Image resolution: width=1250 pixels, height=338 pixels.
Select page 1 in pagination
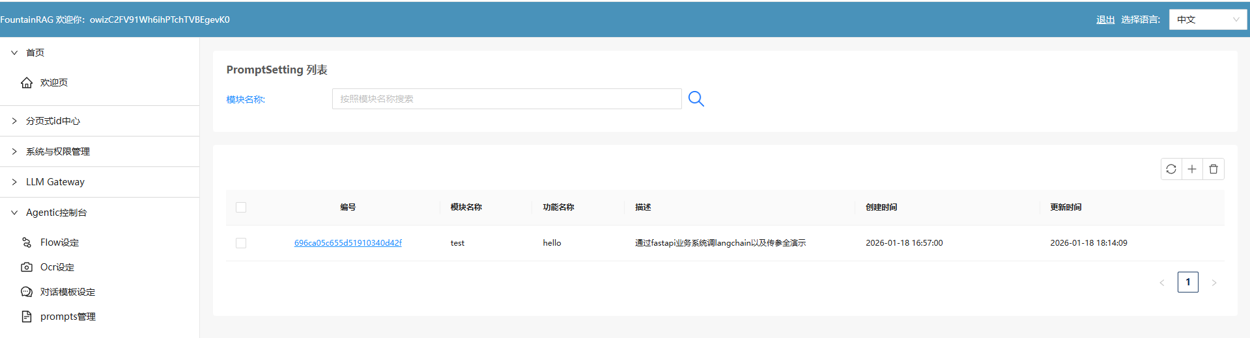point(1188,282)
